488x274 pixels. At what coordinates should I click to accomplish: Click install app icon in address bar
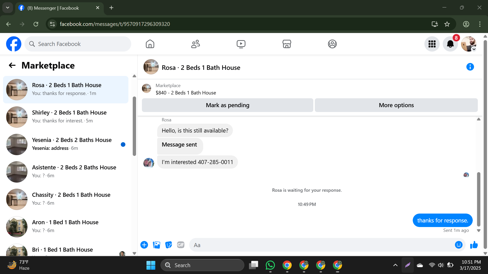(x=435, y=24)
